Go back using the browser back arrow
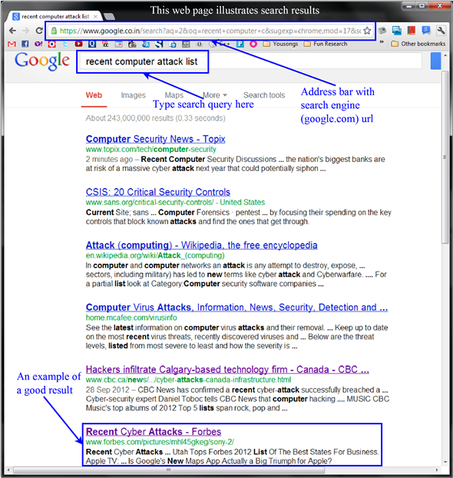 (x=12, y=31)
